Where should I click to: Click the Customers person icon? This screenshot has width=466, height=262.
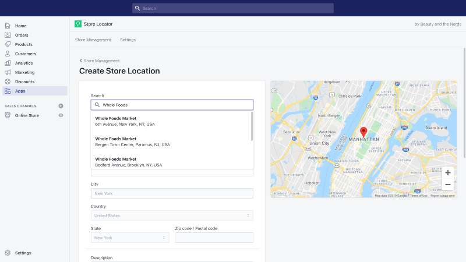8,54
